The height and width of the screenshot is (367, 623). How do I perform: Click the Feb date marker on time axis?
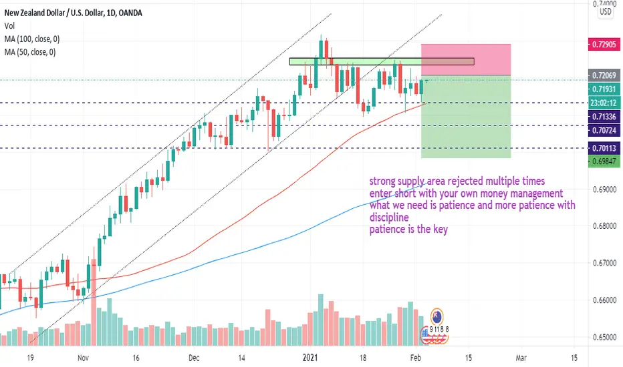pyautogui.click(x=415, y=358)
